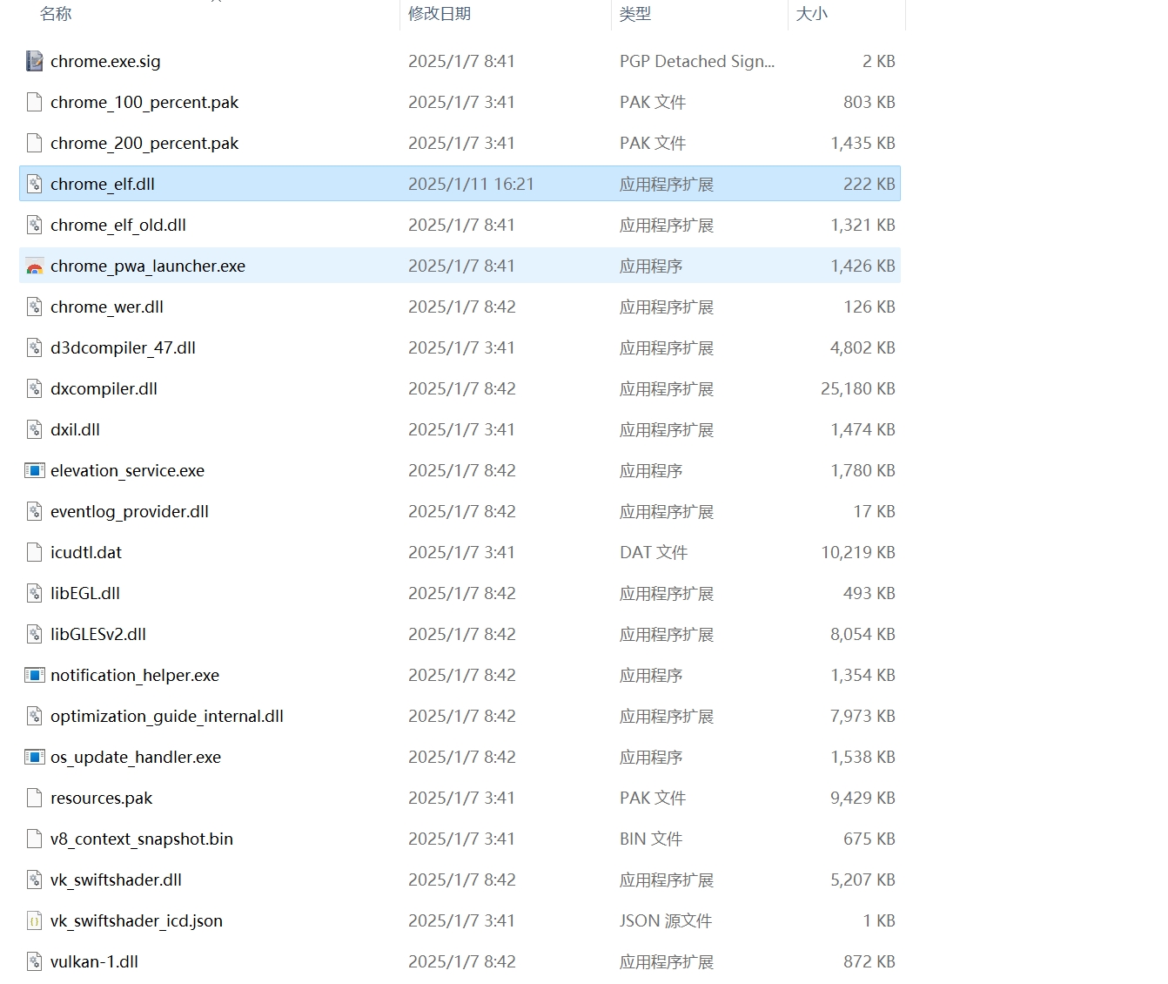
Task: Select the chrome_elf_old.dll file name
Action: pos(118,226)
